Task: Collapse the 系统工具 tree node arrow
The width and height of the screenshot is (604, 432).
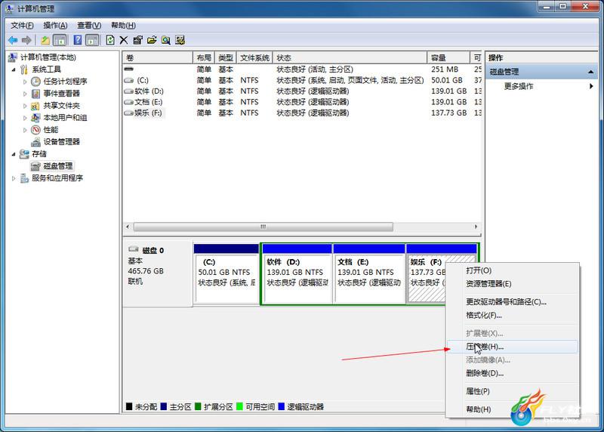Action: pyautogui.click(x=14, y=69)
